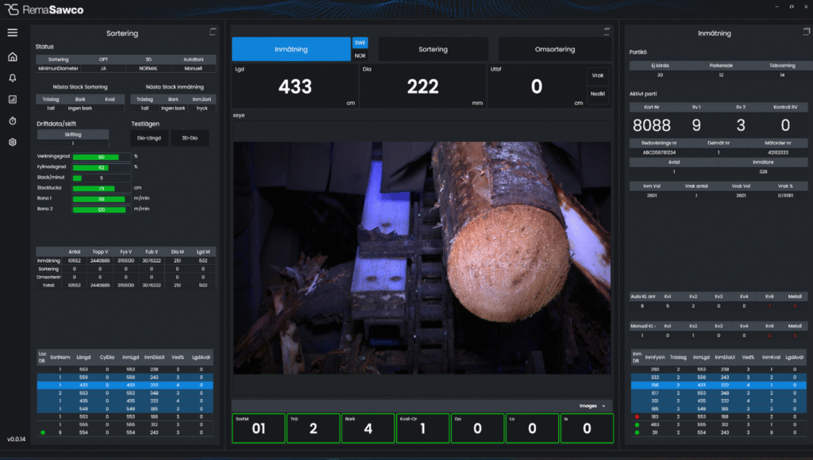Viewport: 813px width, 460px height.
Task: Open the statistics chart icon in sidebar
Action: 12,100
